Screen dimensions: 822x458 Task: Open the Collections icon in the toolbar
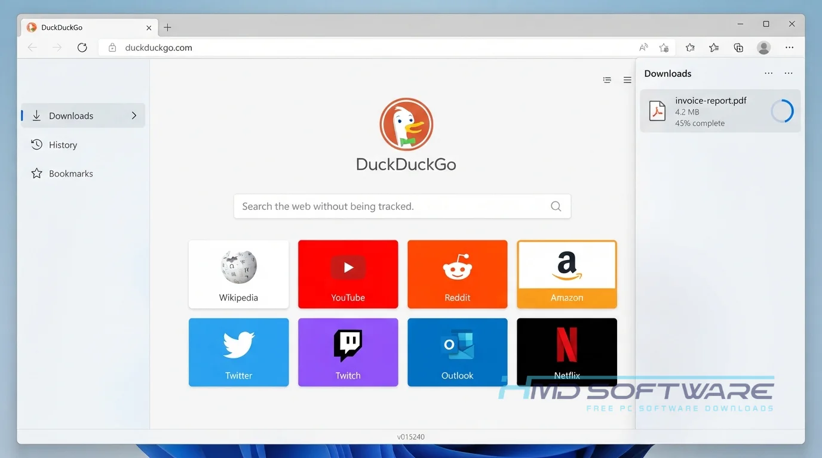pyautogui.click(x=738, y=48)
